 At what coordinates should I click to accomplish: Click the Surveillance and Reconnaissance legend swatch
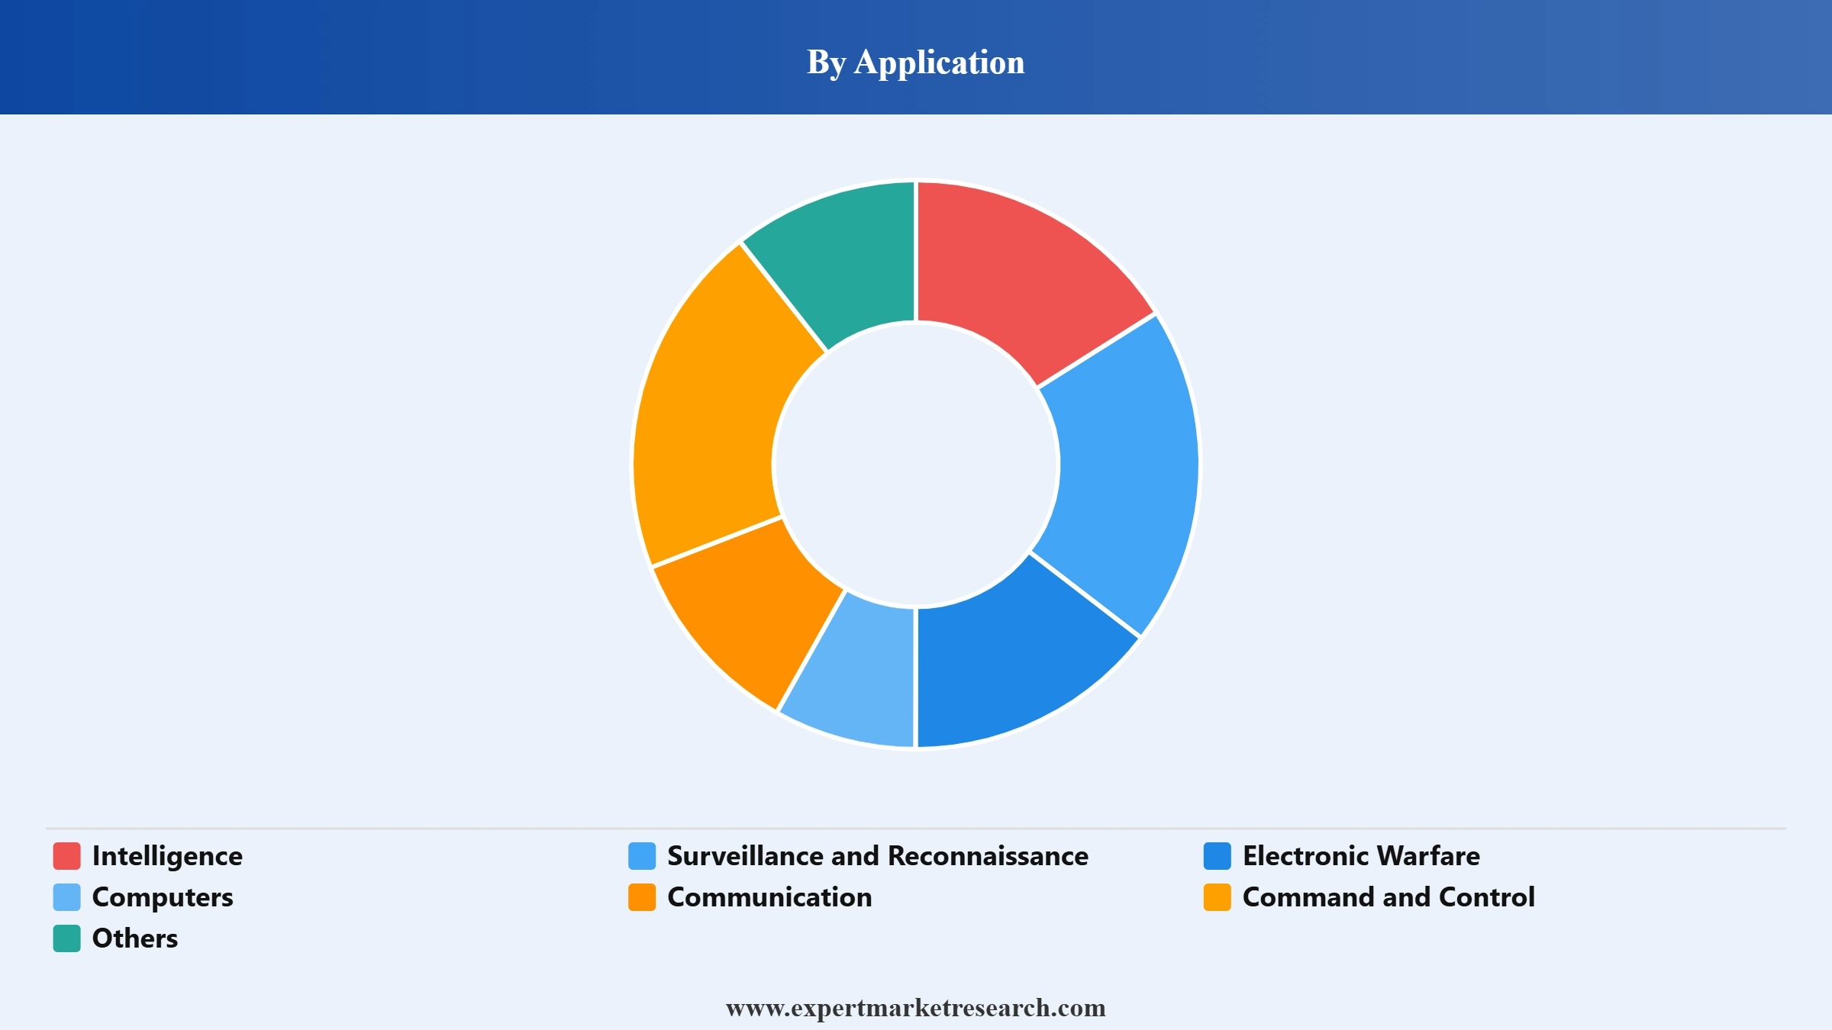[x=642, y=856]
